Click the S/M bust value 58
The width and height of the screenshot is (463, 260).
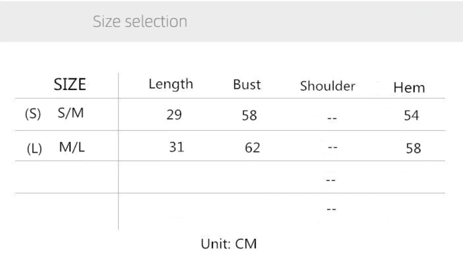pos(248,116)
